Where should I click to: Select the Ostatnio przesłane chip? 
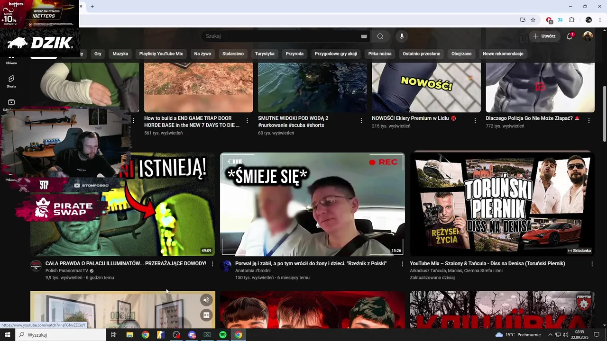(x=422, y=54)
